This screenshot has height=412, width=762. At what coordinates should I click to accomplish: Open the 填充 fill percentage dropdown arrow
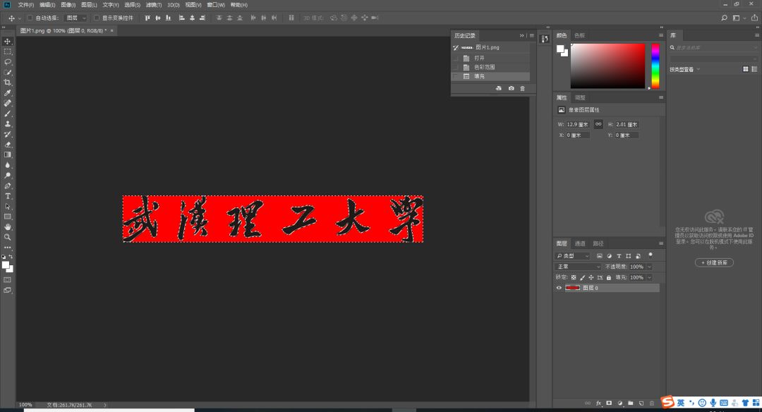[649, 277]
